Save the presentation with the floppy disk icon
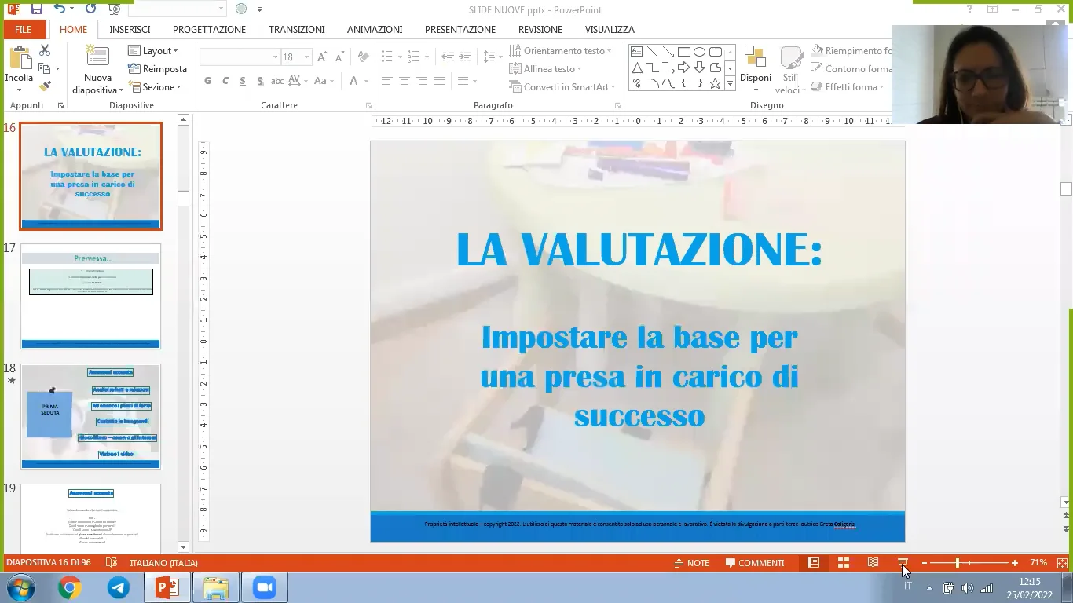Image resolution: width=1073 pixels, height=603 pixels. tap(36, 9)
